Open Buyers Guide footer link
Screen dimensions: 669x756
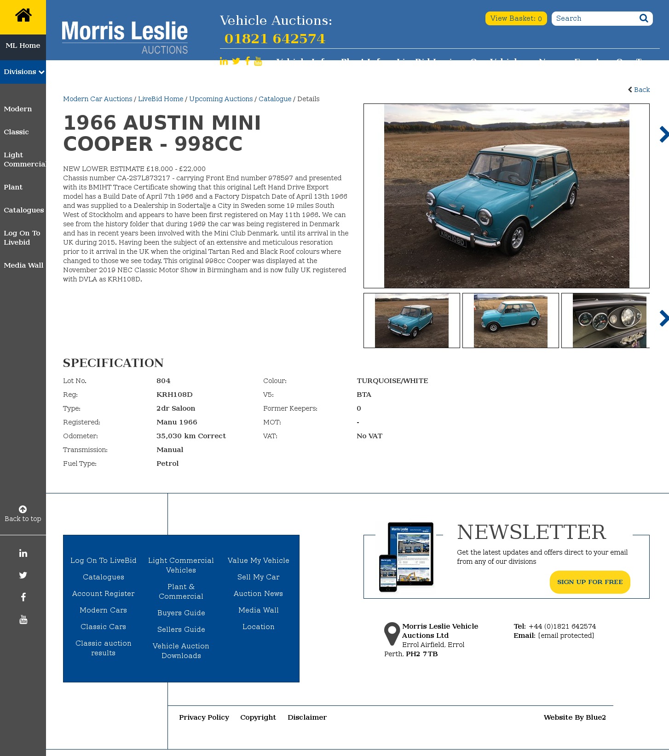point(181,613)
